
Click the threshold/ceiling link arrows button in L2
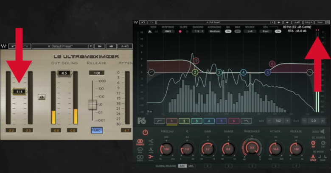(42, 97)
